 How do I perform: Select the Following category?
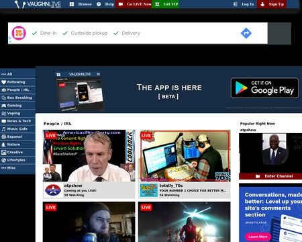point(17,82)
